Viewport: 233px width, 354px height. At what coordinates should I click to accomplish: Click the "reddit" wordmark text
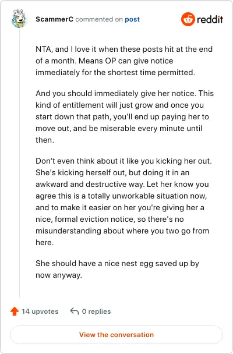pyautogui.click(x=210, y=20)
